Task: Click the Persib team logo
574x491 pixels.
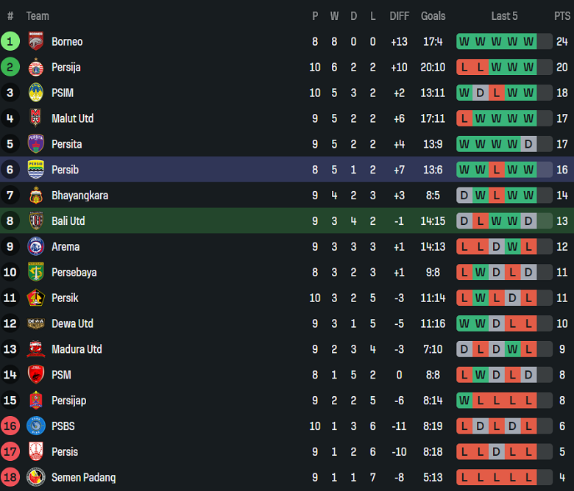Action: tap(36, 170)
